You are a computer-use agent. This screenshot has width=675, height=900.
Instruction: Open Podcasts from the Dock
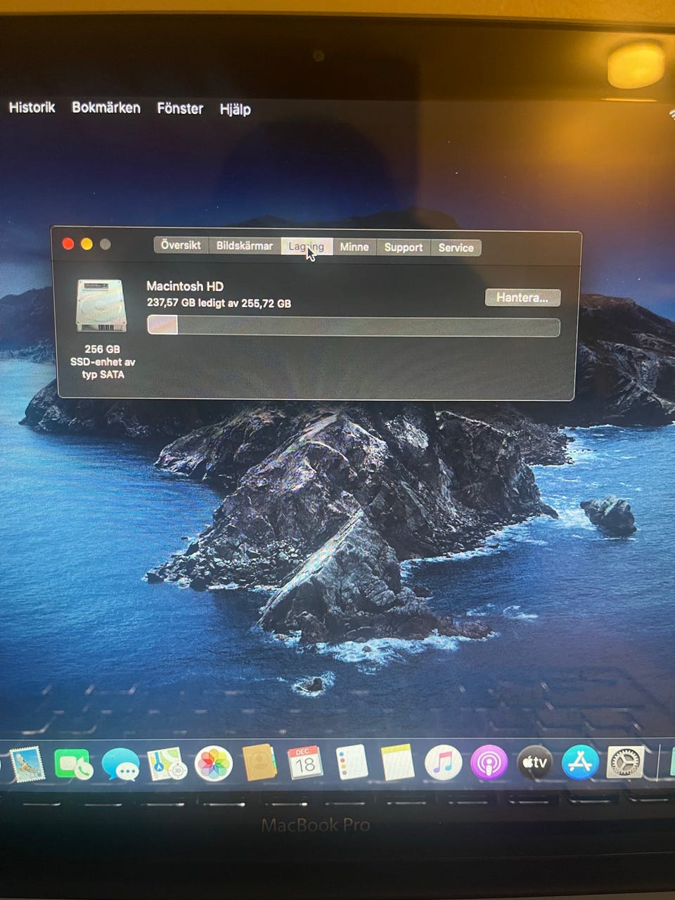coord(489,763)
